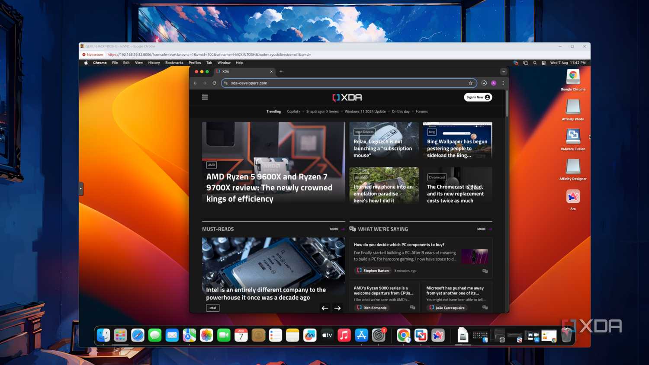Open a new tab with plus button
Image resolution: width=649 pixels, height=365 pixels.
[x=281, y=72]
